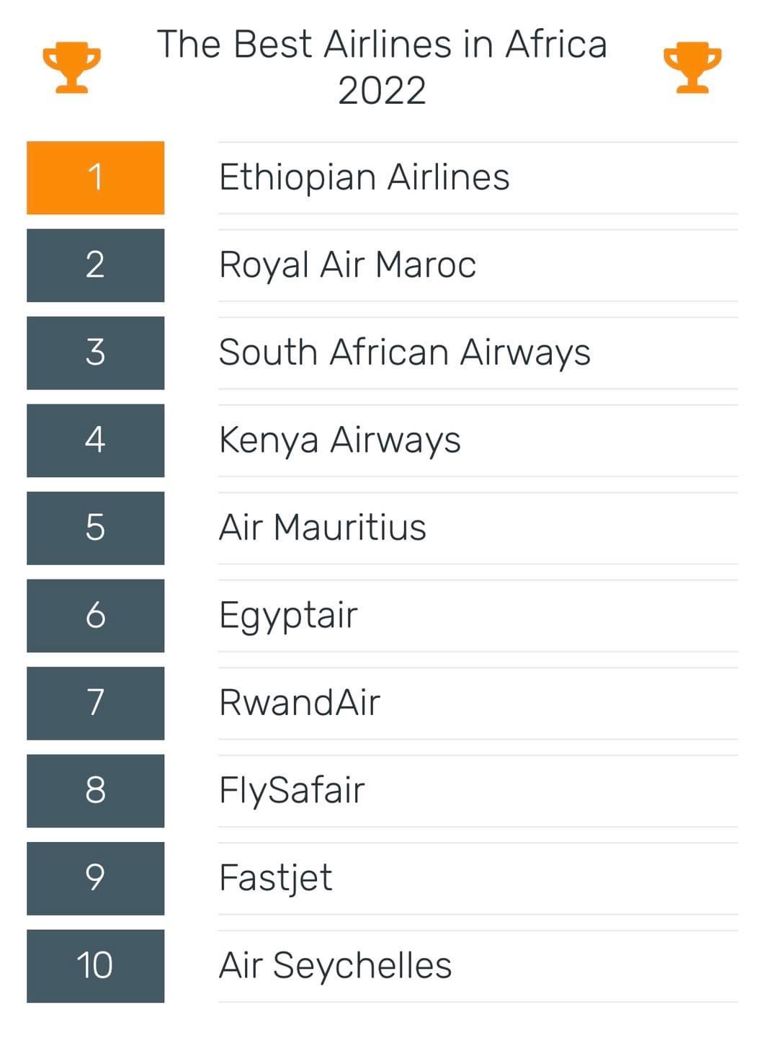765x1038 pixels.
Task: Click the left orange trophy icon
Action: (x=71, y=67)
